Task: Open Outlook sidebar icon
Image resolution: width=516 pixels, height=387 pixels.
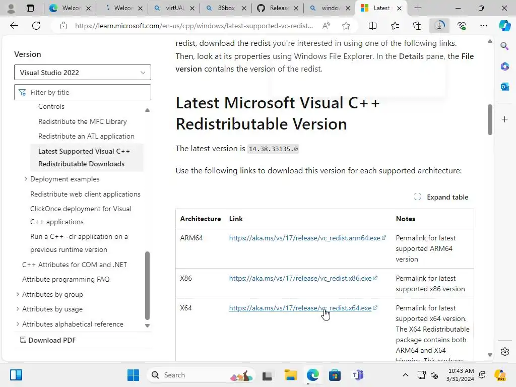Action: (x=504, y=87)
